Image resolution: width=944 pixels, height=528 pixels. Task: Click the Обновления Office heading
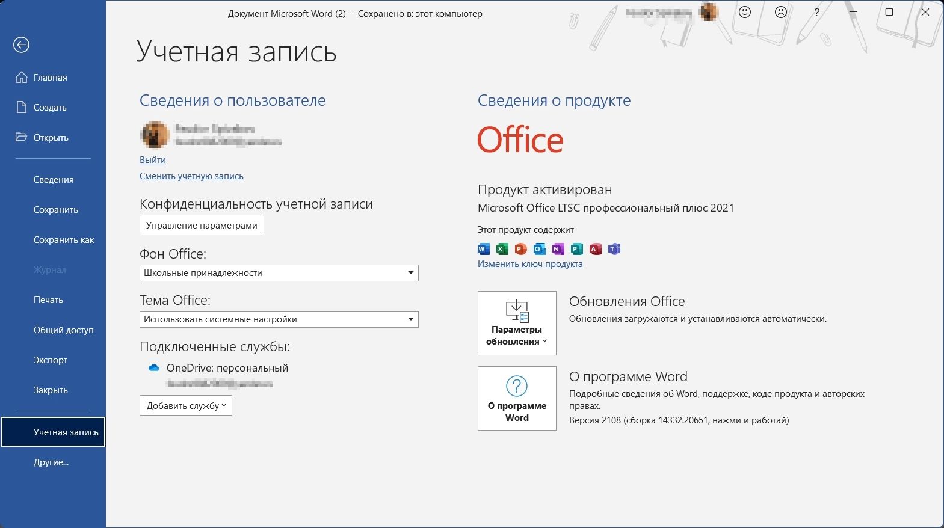(627, 301)
